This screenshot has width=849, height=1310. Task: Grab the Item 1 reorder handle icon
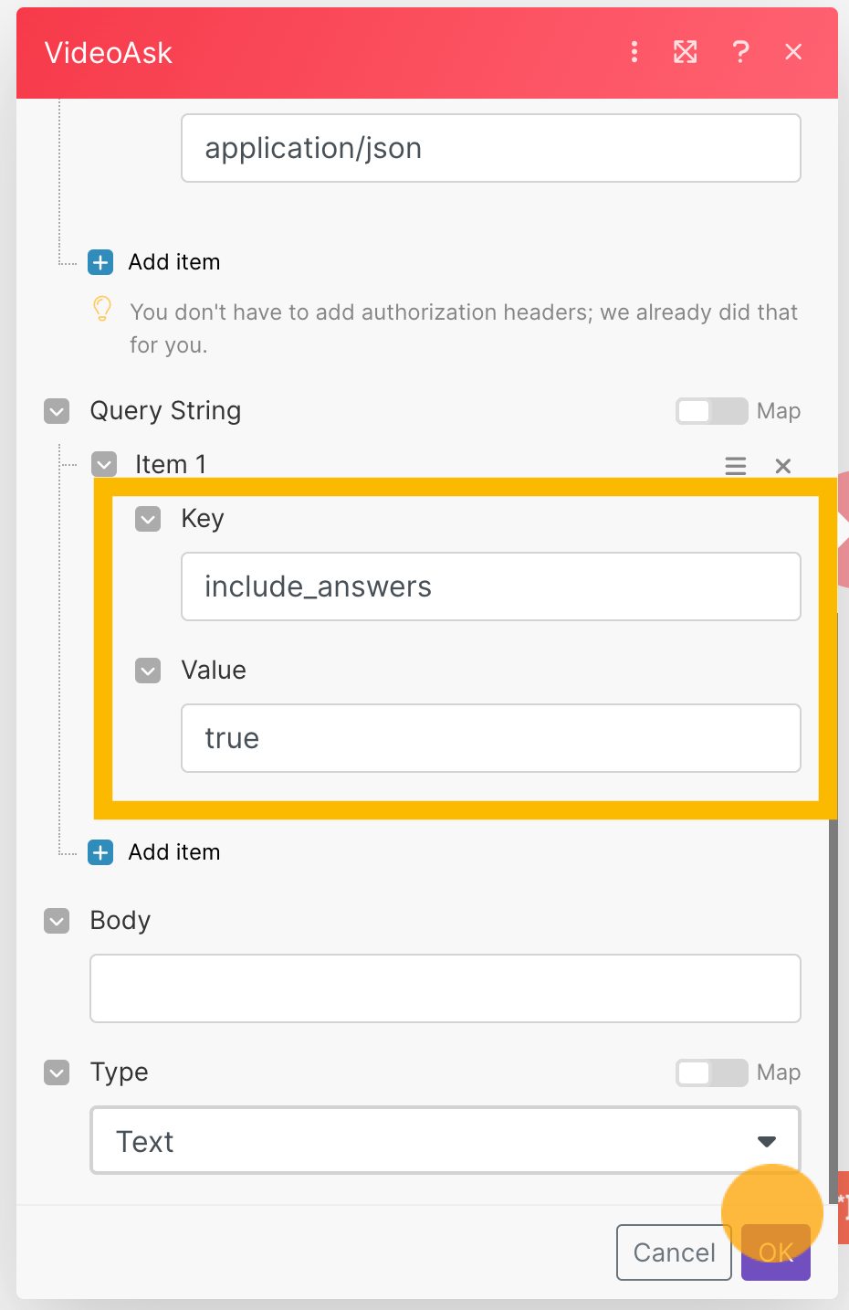[736, 466]
